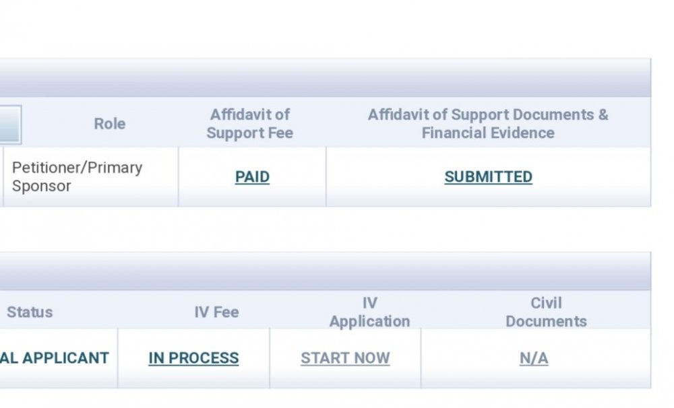Click the lower table's blue title bar

[x=326, y=271]
